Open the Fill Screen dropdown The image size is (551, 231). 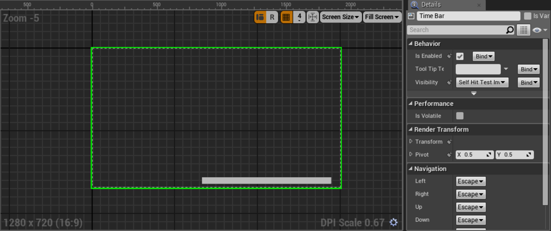click(383, 17)
